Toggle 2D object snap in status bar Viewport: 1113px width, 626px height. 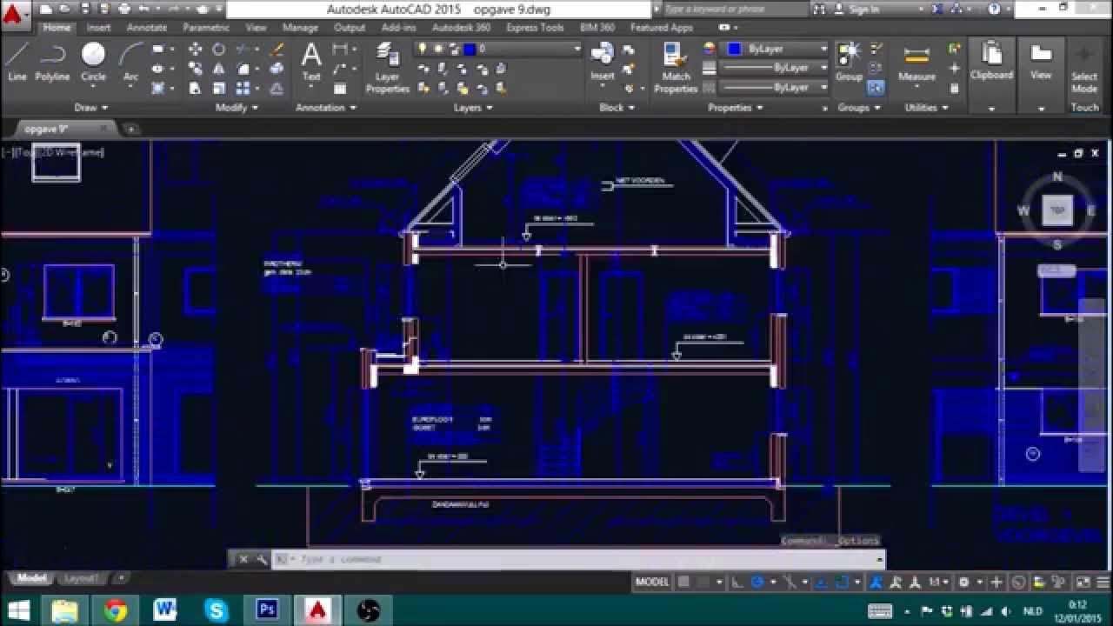tap(842, 582)
